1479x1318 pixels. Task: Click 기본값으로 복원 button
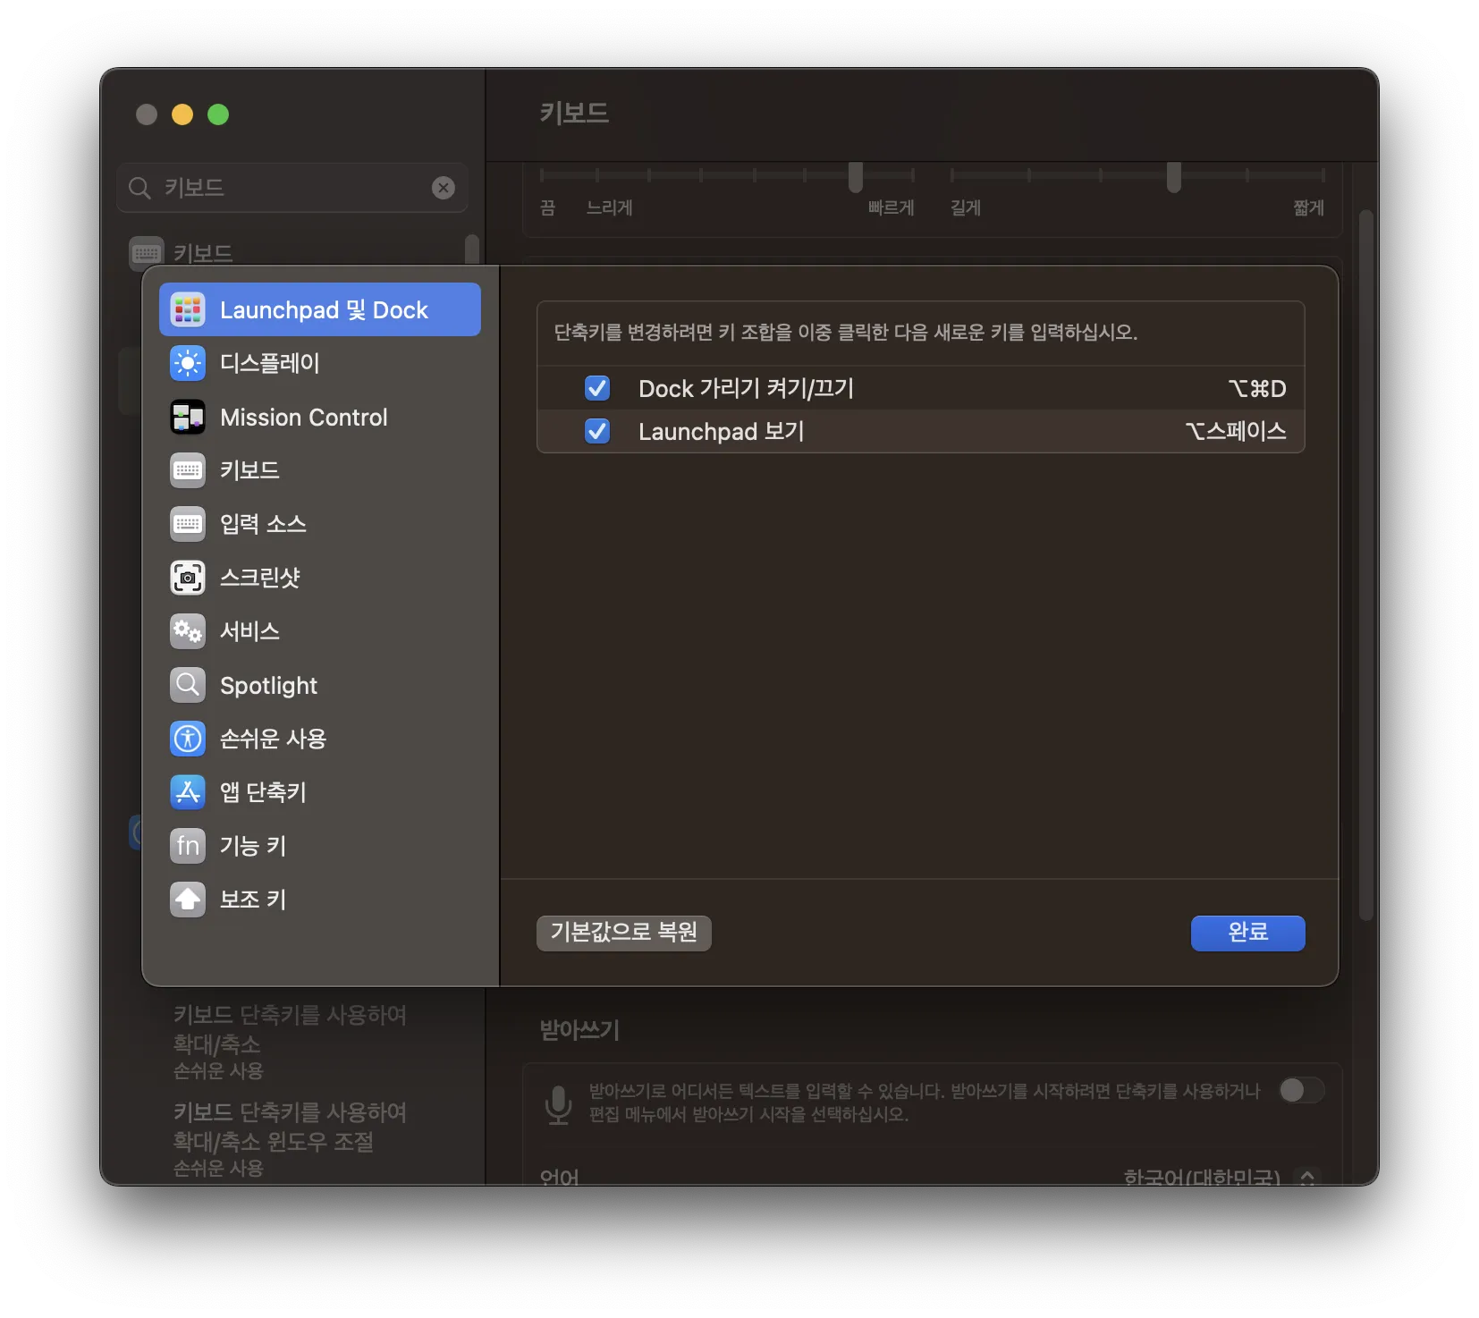(624, 933)
